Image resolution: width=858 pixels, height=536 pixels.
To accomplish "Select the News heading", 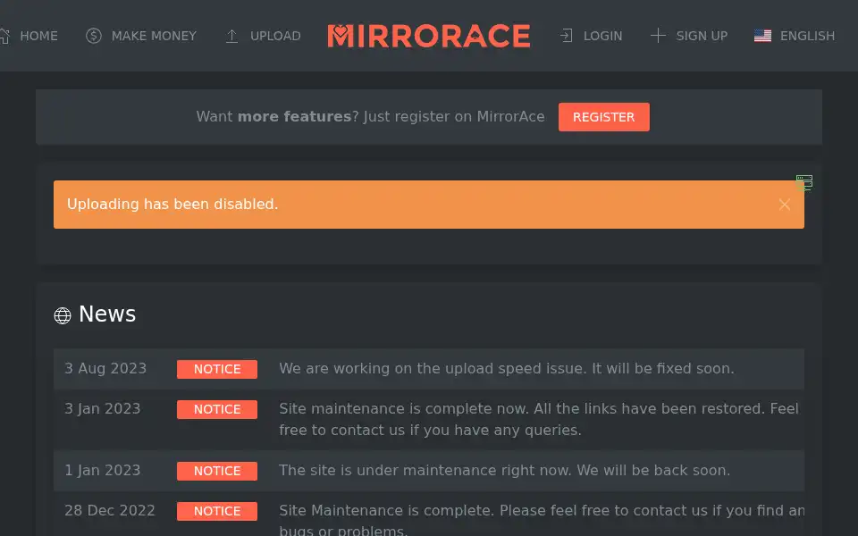I will [x=107, y=314].
